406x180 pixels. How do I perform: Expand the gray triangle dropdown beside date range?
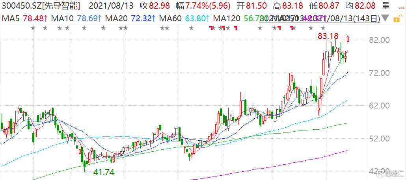tap(386, 18)
